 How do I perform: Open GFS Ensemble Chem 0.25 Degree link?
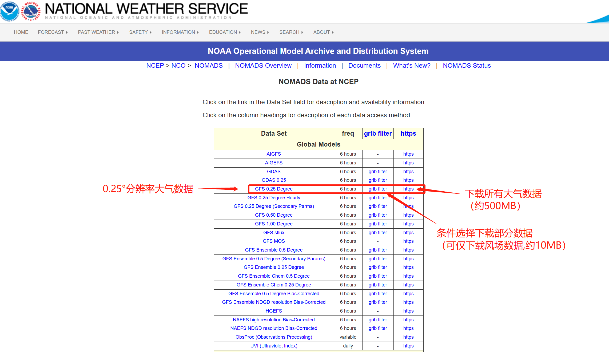pyautogui.click(x=274, y=285)
